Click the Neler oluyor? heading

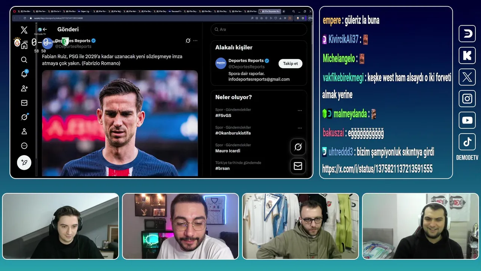(233, 97)
